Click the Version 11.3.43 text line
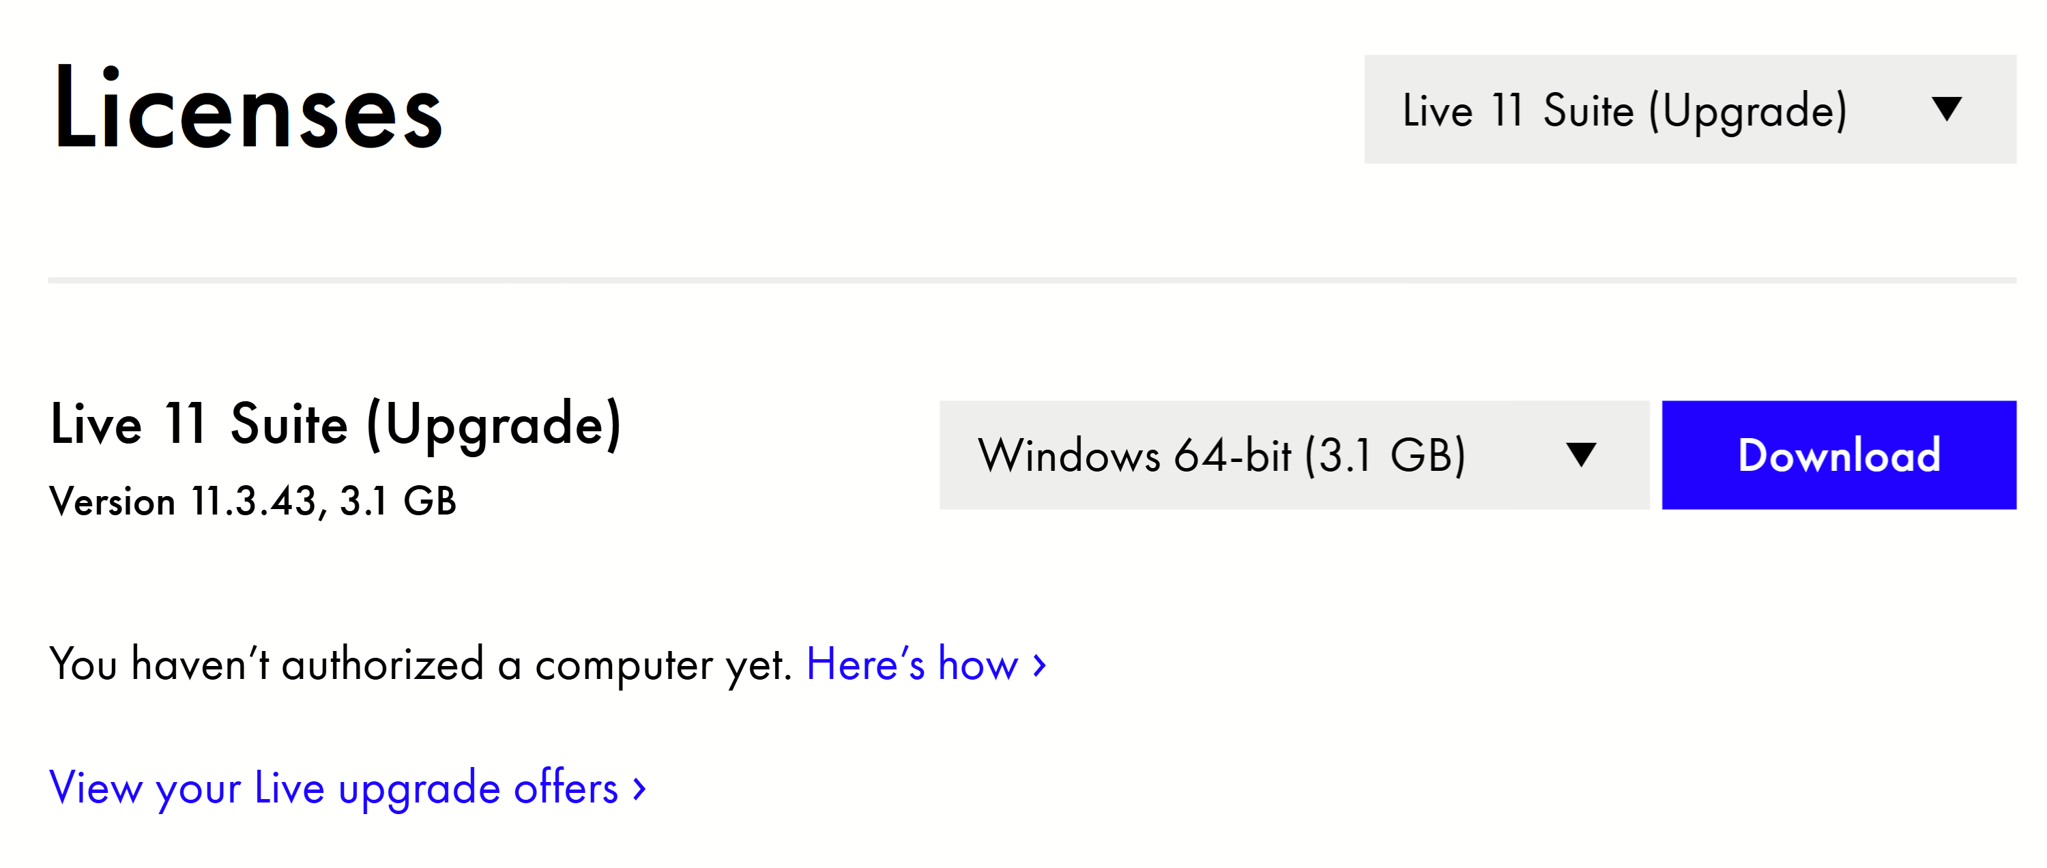This screenshot has width=2047, height=868. (x=252, y=502)
